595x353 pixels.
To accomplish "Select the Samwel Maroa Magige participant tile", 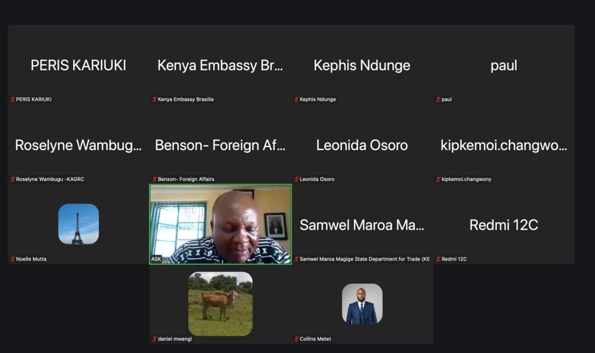I will [x=362, y=225].
